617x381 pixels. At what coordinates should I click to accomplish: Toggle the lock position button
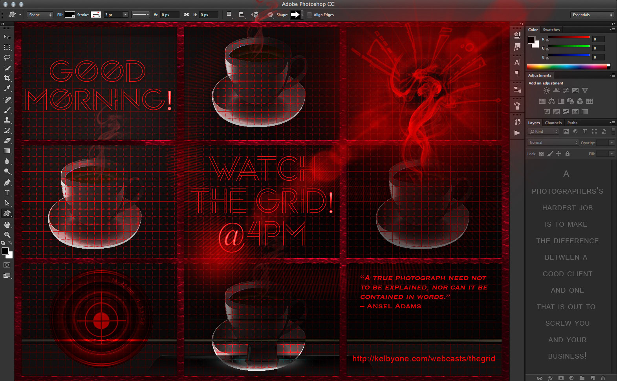click(x=558, y=154)
